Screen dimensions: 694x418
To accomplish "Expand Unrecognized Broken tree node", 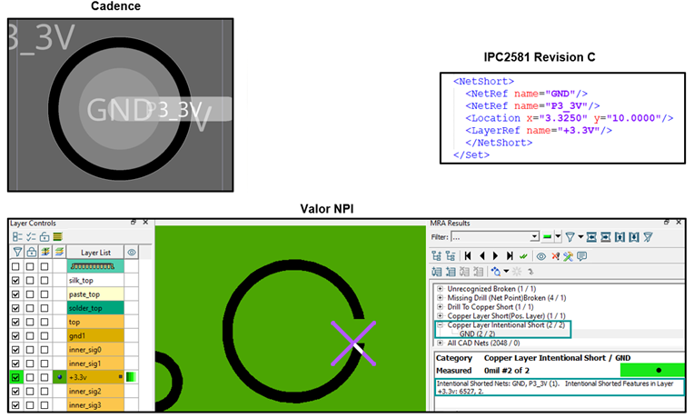I will [441, 288].
